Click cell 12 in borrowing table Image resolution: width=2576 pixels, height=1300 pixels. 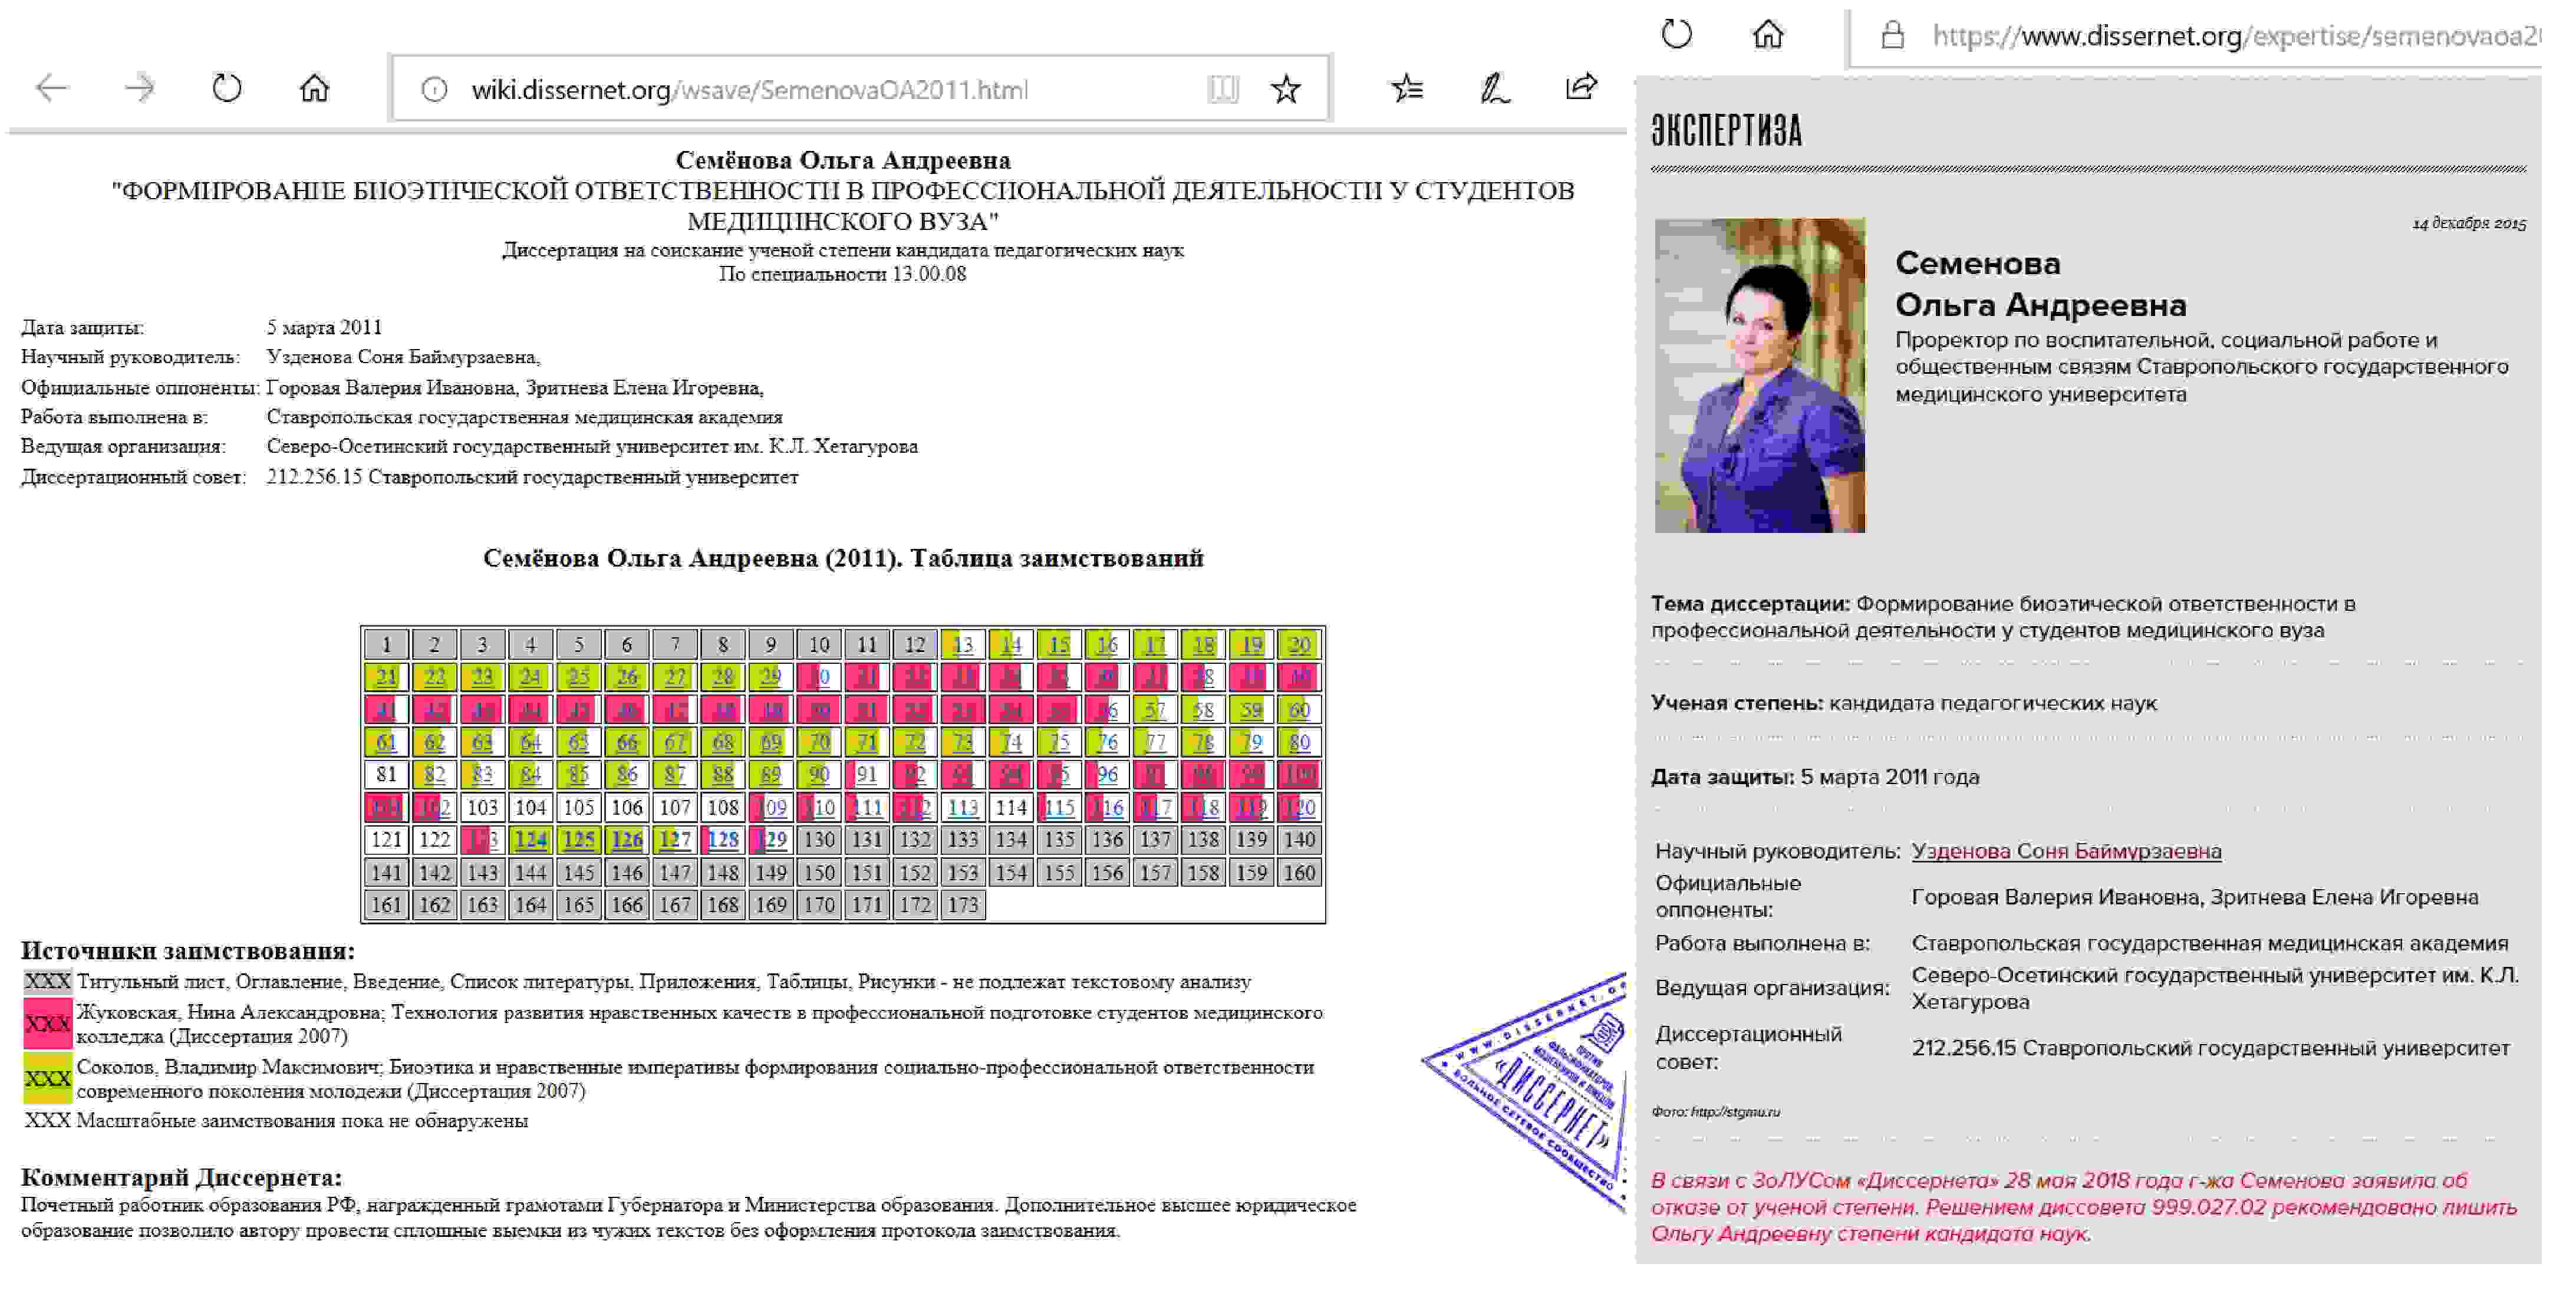coord(914,645)
